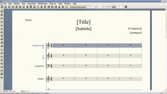167x94 pixels.
Task: Open the Tools menu
Action: pyautogui.click(x=60, y=3)
